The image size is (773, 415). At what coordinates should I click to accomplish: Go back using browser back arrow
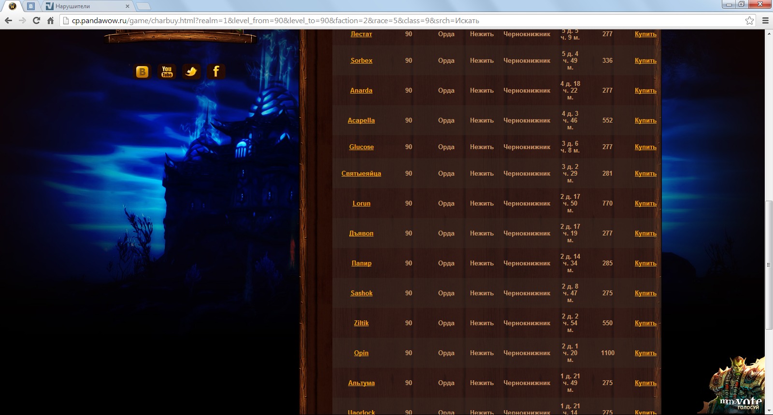point(8,20)
